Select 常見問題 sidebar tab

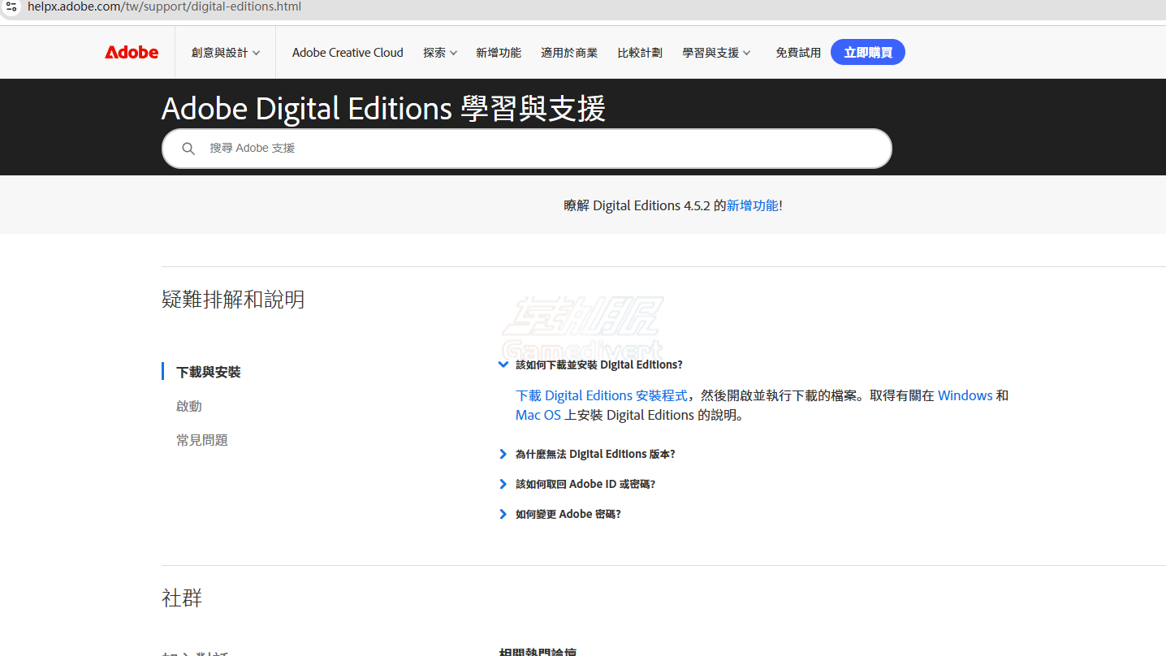tap(202, 440)
